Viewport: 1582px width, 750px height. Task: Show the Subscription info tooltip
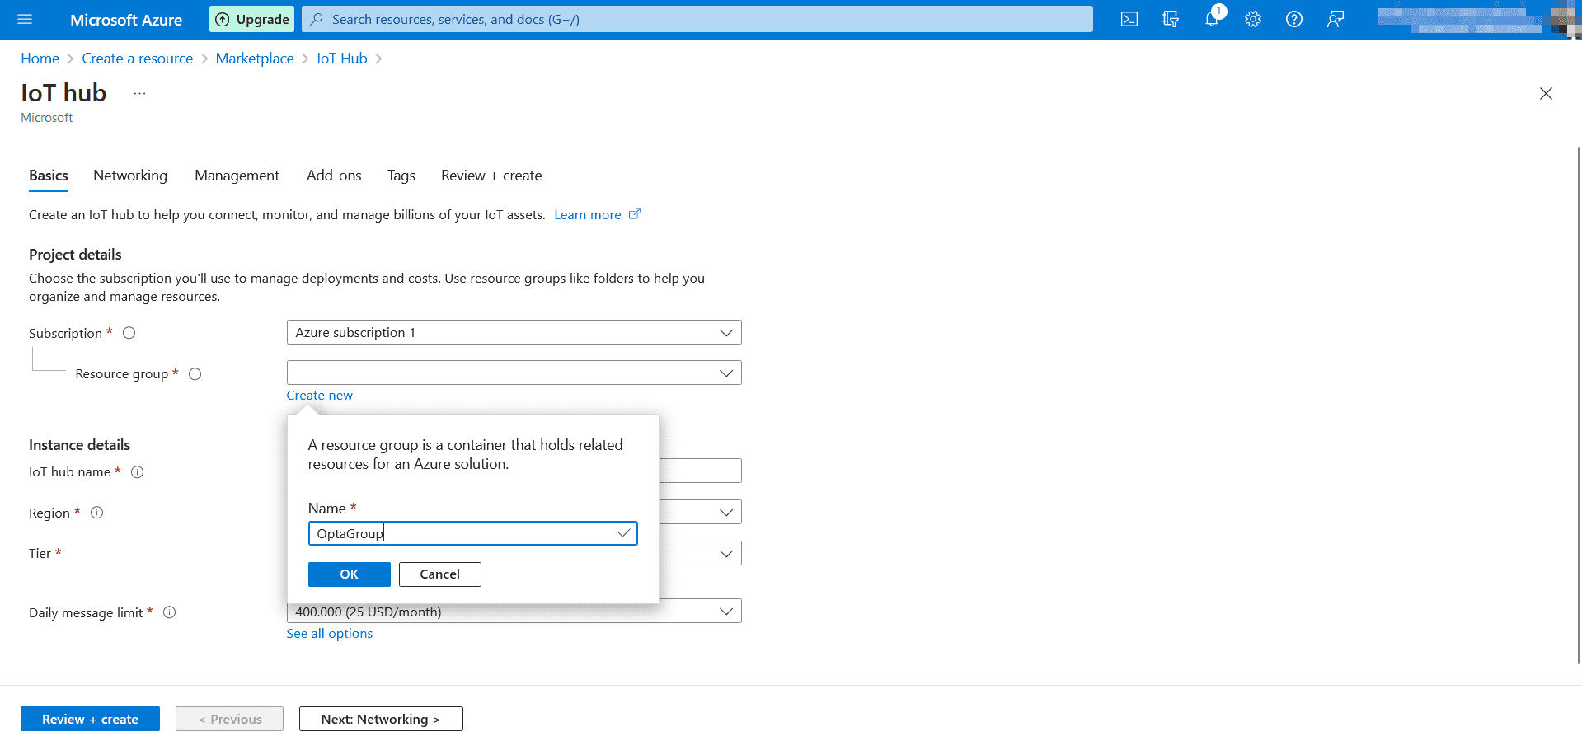129,333
